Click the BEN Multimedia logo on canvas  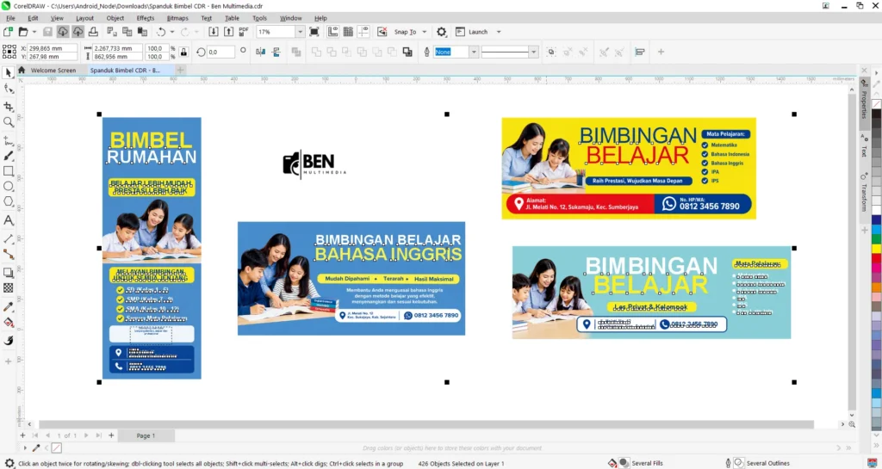314,164
